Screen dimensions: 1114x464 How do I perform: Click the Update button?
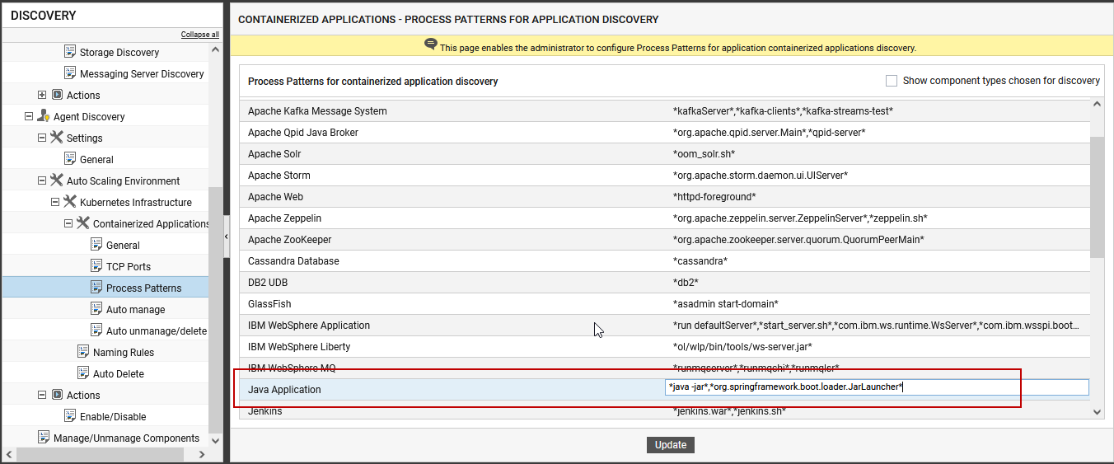671,445
